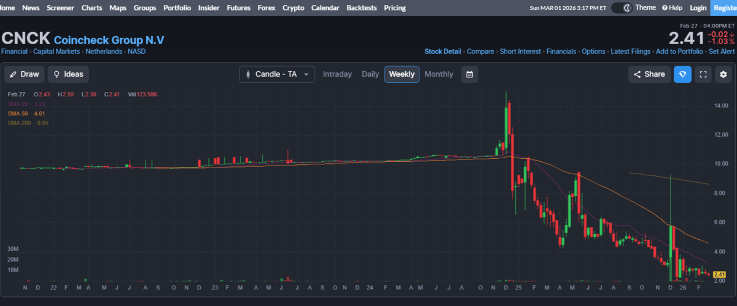Open the Help page
This screenshot has height=306, width=737.
pyautogui.click(x=672, y=8)
